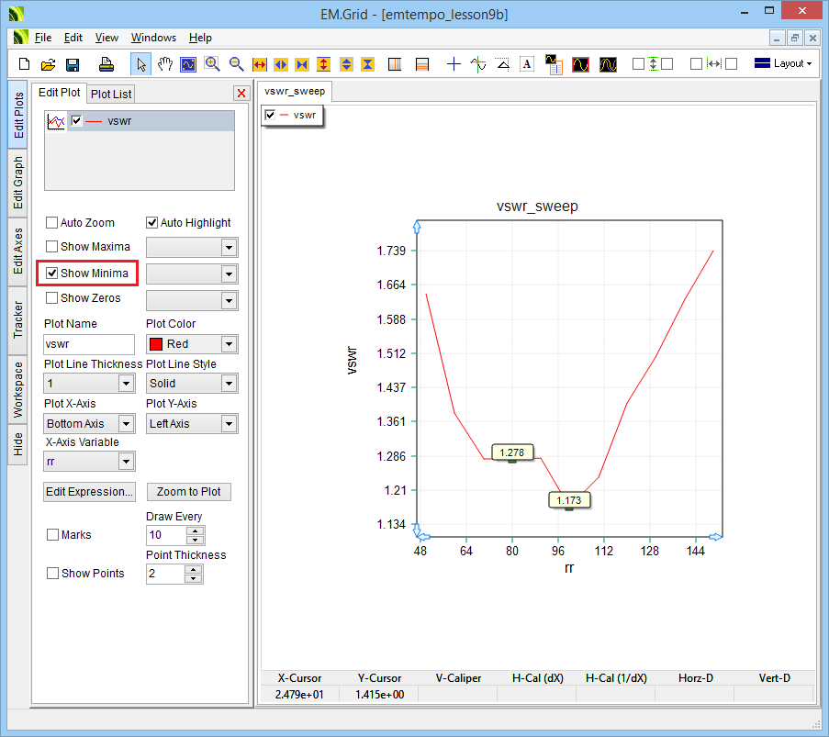The width and height of the screenshot is (829, 737).
Task: Click the Open folder icon
Action: pos(48,64)
